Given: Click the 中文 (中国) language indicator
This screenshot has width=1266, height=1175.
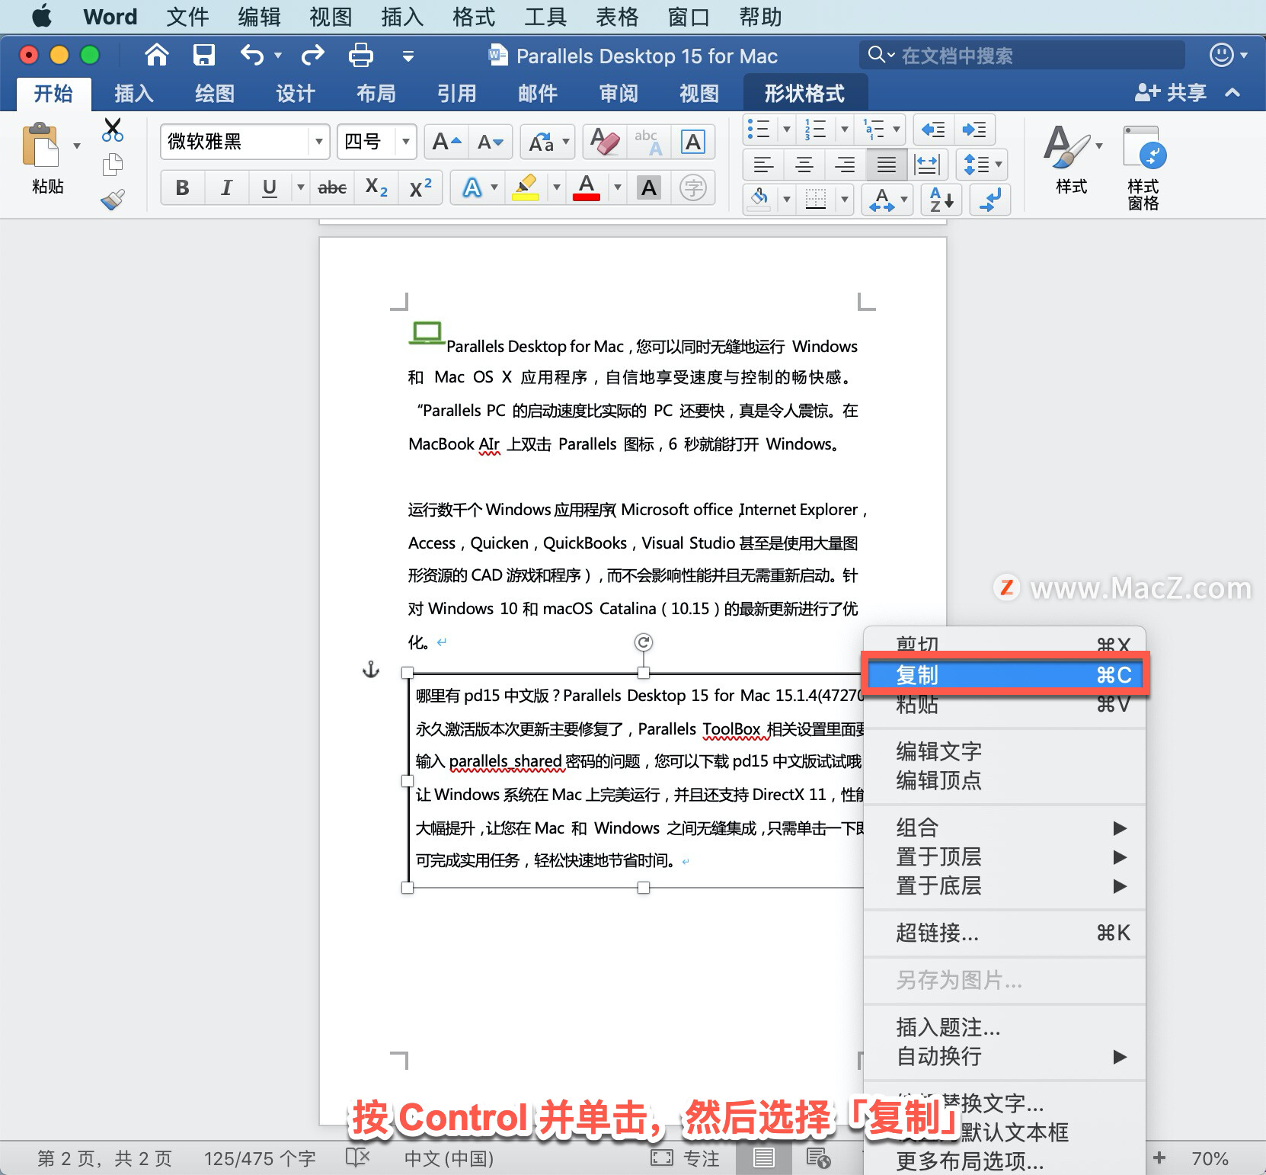Looking at the screenshot, I should [449, 1158].
